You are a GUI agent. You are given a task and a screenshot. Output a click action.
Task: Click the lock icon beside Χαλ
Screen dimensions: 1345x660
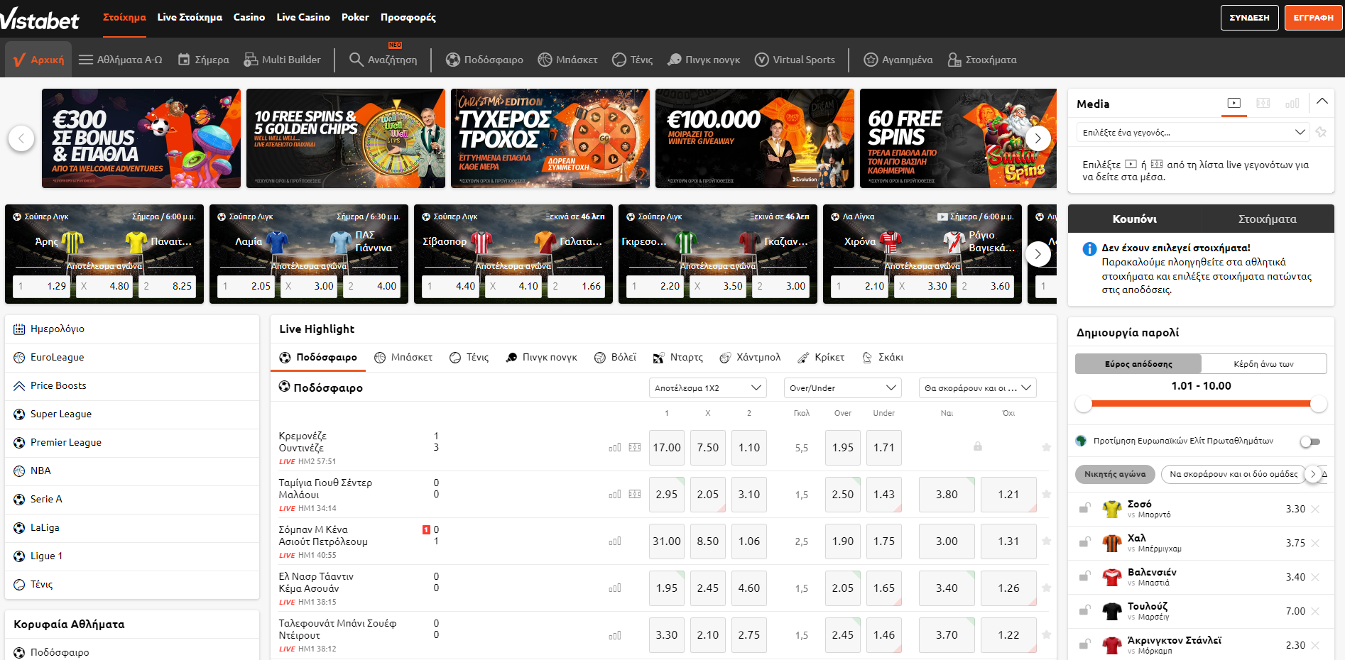[x=1085, y=543]
